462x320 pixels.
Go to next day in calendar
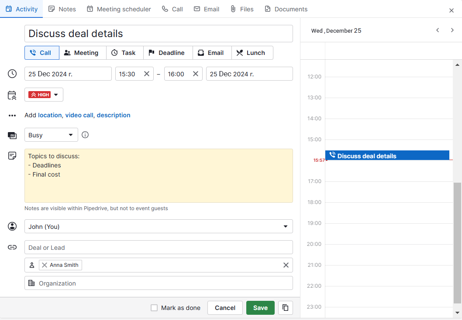click(452, 30)
